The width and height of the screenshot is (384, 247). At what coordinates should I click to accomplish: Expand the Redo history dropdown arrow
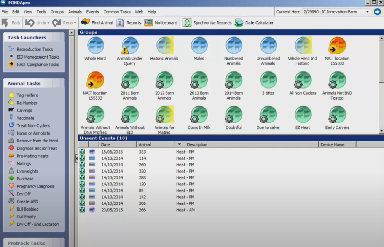point(75,23)
